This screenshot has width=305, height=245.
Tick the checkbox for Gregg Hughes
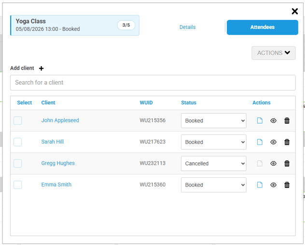pos(18,163)
